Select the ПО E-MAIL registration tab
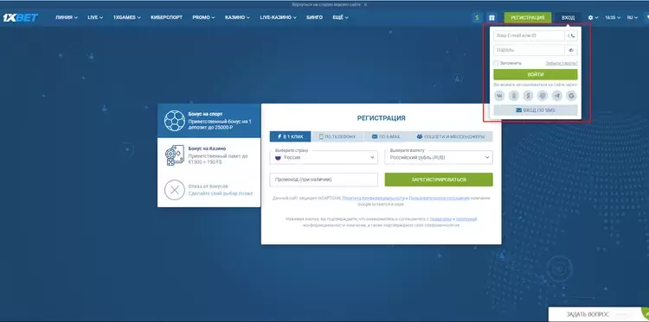The height and width of the screenshot is (322, 649). pyautogui.click(x=385, y=136)
